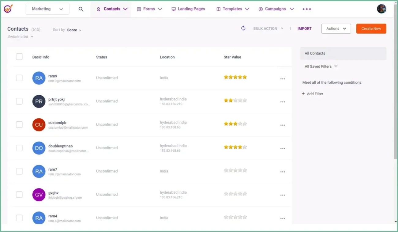The height and width of the screenshot is (232, 398).
Task: Open the Marketing workspace dropdown
Action: [47, 9]
